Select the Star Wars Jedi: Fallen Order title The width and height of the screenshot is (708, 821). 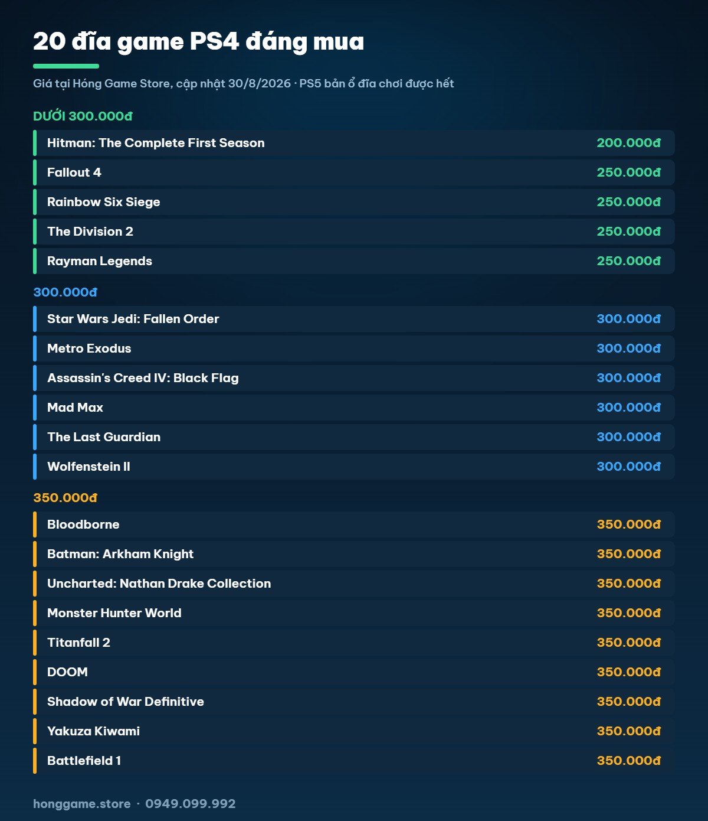(133, 319)
